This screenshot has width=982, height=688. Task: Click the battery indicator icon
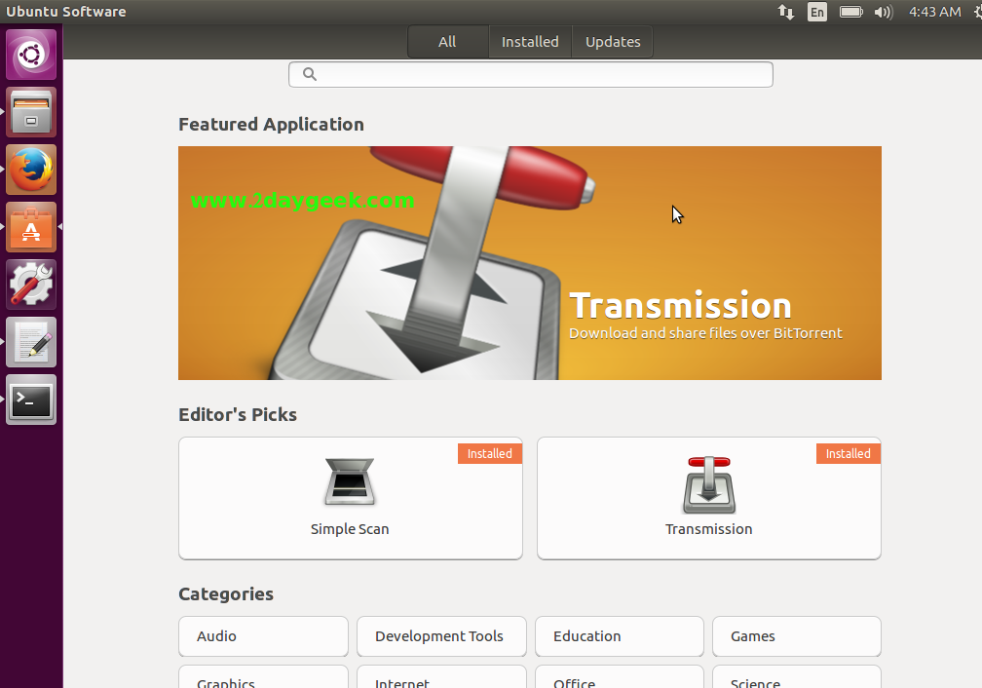851,12
